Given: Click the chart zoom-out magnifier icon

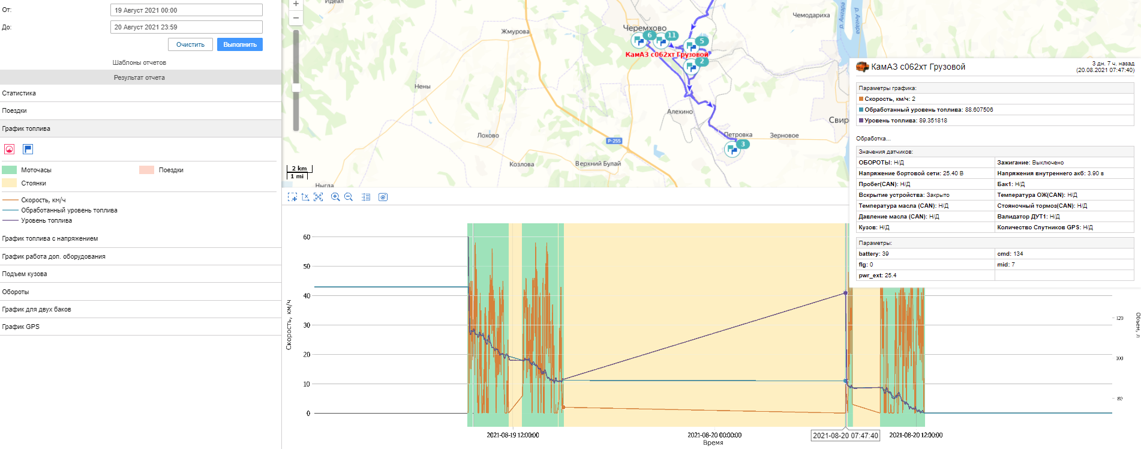Looking at the screenshot, I should pyautogui.click(x=349, y=197).
